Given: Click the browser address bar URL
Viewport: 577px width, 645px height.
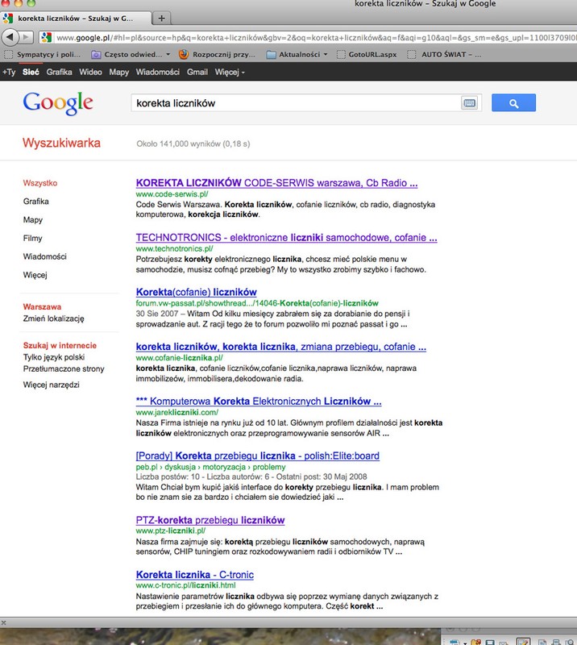Looking at the screenshot, I should pyautogui.click(x=316, y=37).
